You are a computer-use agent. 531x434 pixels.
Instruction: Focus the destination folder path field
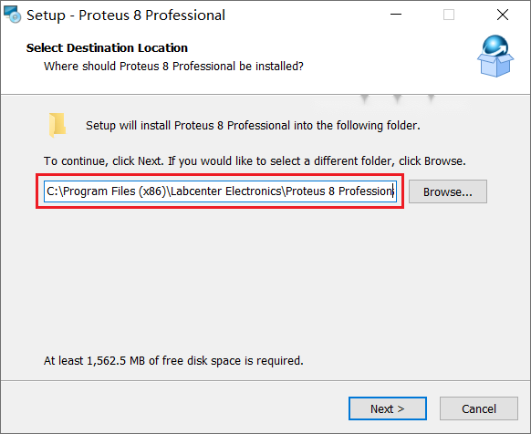(x=220, y=191)
